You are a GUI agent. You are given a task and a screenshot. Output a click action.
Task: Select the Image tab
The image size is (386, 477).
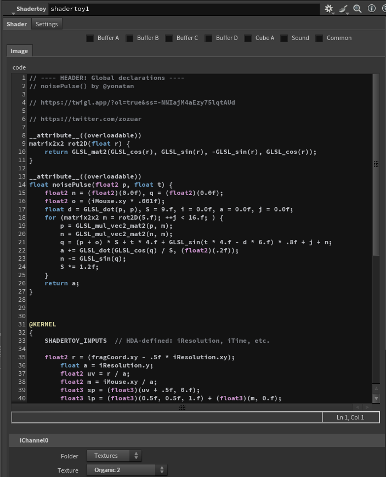pyautogui.click(x=19, y=51)
